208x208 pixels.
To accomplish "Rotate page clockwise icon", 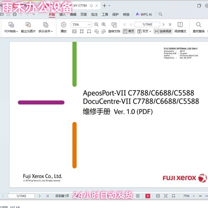I will tap(104, 32).
